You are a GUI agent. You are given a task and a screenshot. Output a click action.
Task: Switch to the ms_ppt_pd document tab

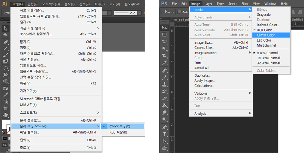(181, 20)
